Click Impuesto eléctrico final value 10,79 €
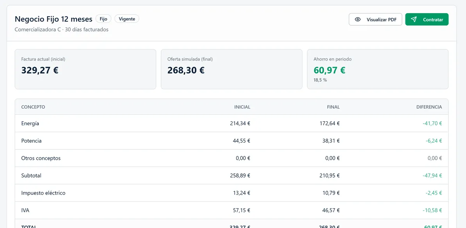466x228 pixels. pos(331,193)
